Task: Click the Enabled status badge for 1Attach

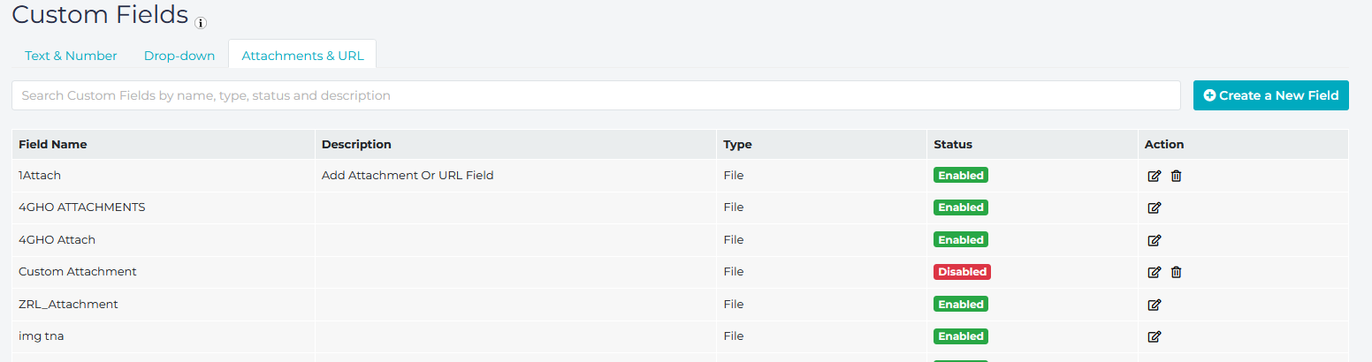Action: (x=960, y=176)
